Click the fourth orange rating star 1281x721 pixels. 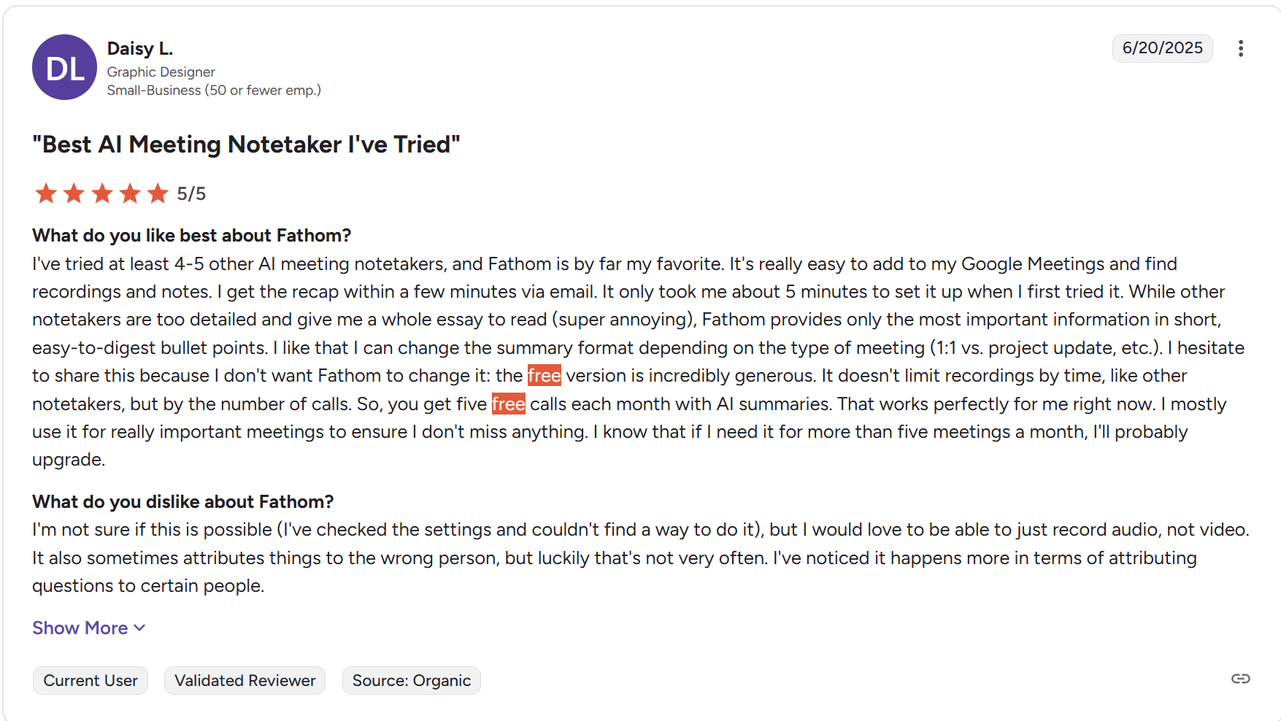point(130,193)
